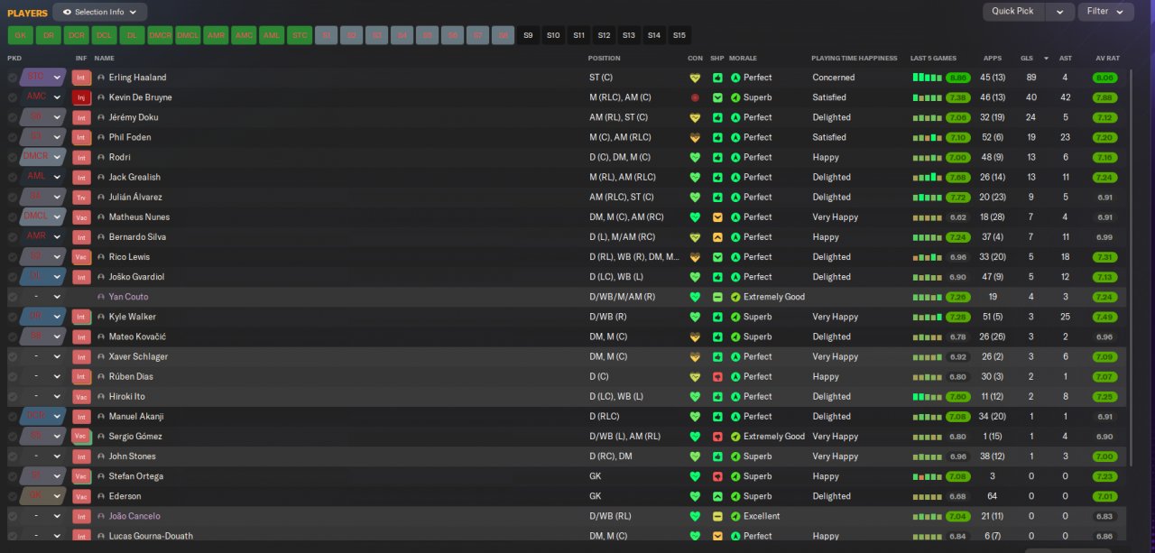
Task: Sort by PLAYING TIME HAPPINESS header
Action: coord(855,58)
